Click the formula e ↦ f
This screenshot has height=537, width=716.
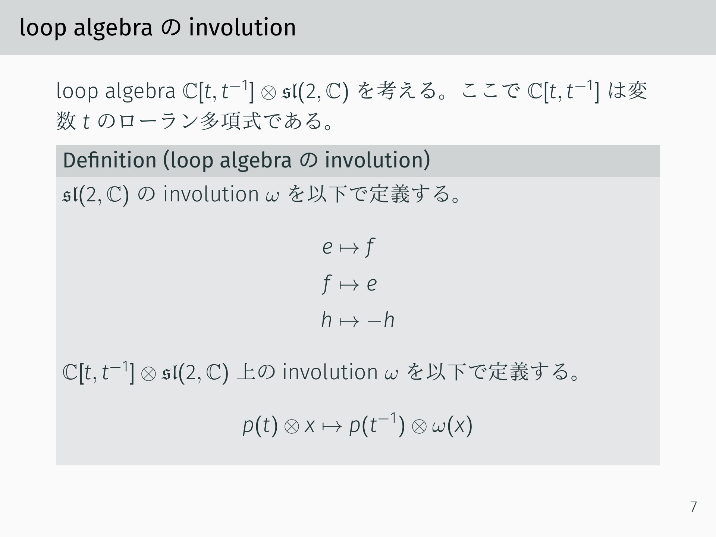point(348,247)
